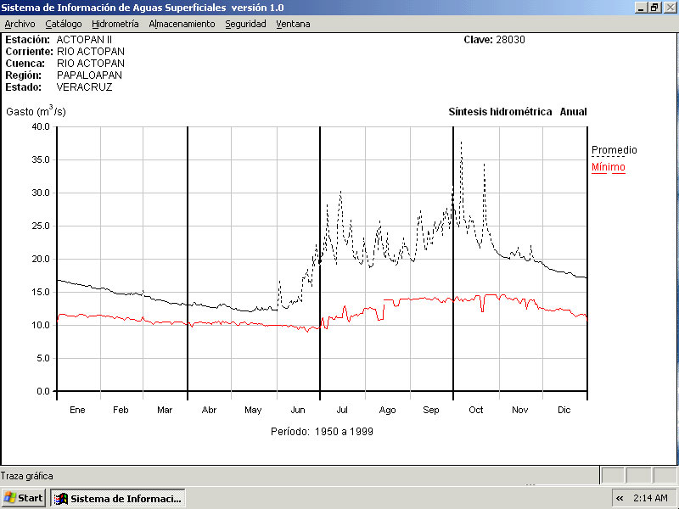Select Sistema de Informaci... taskbar button
This screenshot has height=509, width=679.
click(x=117, y=498)
